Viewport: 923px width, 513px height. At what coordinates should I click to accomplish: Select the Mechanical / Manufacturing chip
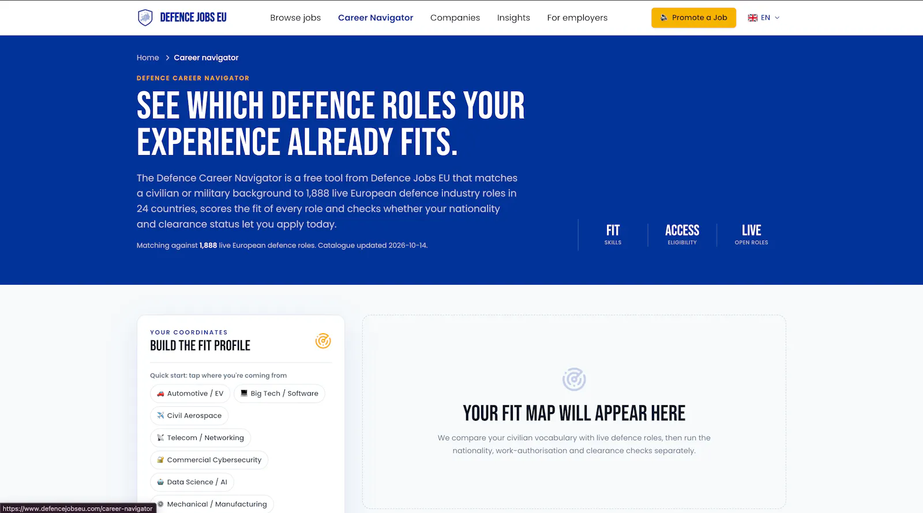(x=212, y=504)
